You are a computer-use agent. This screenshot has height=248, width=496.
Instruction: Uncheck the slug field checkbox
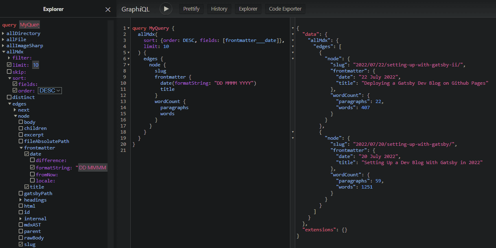tap(21, 244)
